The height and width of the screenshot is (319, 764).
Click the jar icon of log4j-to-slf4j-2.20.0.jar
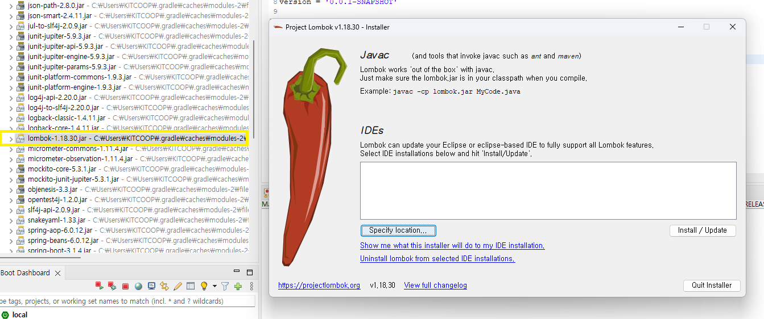pyautogui.click(x=20, y=108)
